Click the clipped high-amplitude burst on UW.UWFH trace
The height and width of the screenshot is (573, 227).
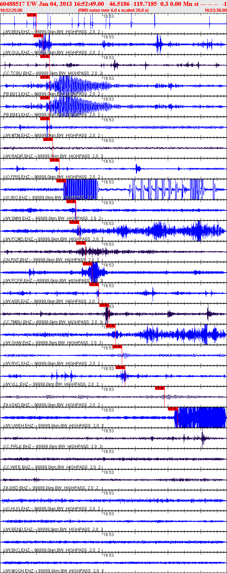(200, 417)
